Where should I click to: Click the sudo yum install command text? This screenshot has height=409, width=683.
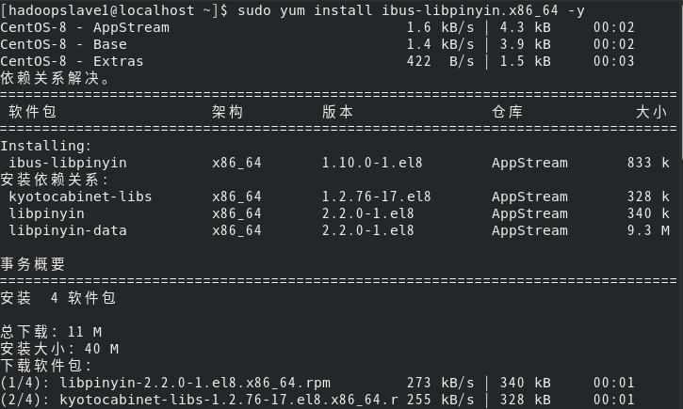[411, 10]
